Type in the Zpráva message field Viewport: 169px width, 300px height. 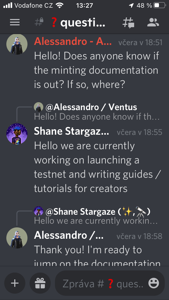[x=103, y=284]
